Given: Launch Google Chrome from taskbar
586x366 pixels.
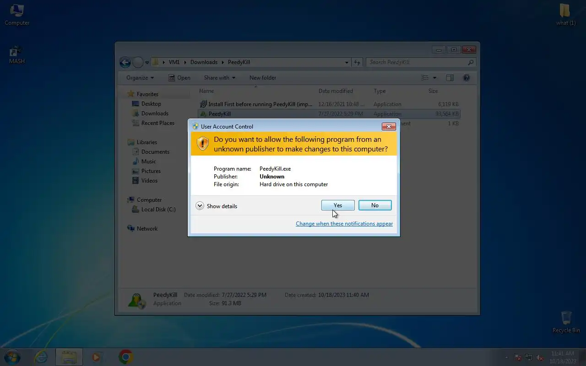Looking at the screenshot, I should coord(125,357).
